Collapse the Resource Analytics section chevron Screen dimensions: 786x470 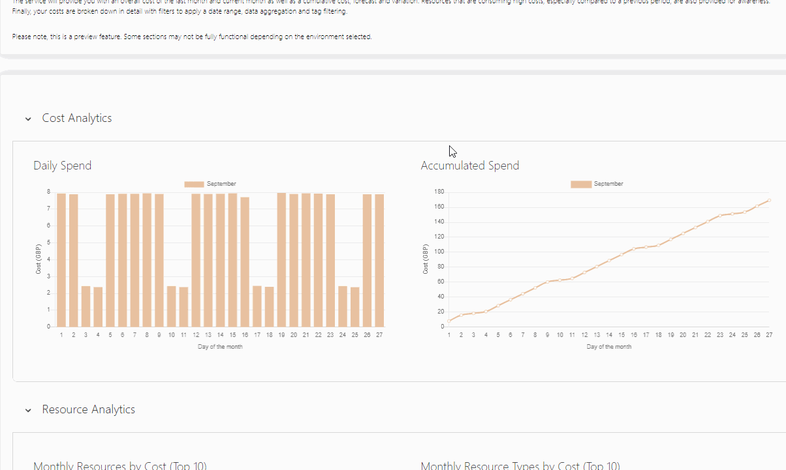click(28, 411)
